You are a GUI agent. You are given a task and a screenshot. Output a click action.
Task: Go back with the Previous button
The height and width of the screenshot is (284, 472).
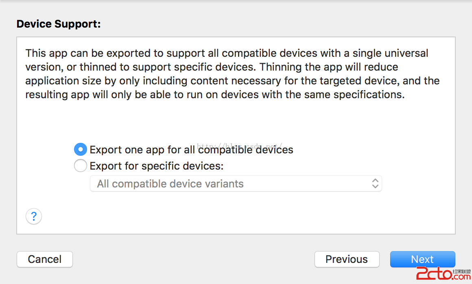tap(347, 259)
